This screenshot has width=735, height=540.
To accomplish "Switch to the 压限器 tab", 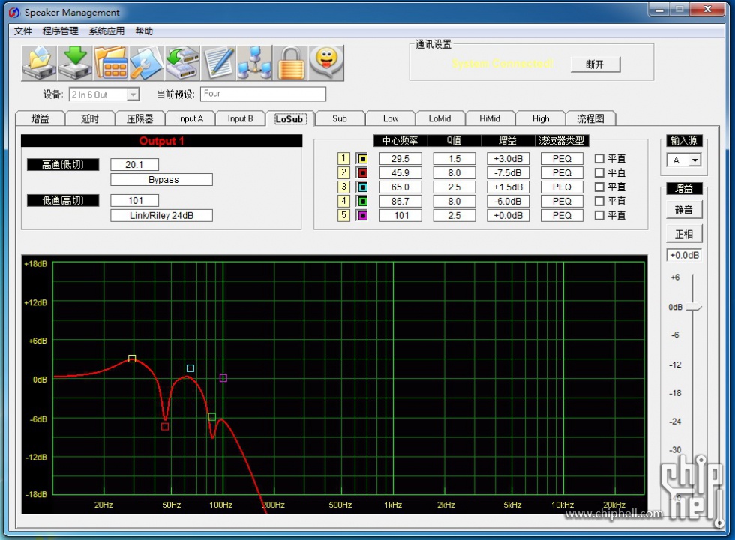I will (x=140, y=119).
